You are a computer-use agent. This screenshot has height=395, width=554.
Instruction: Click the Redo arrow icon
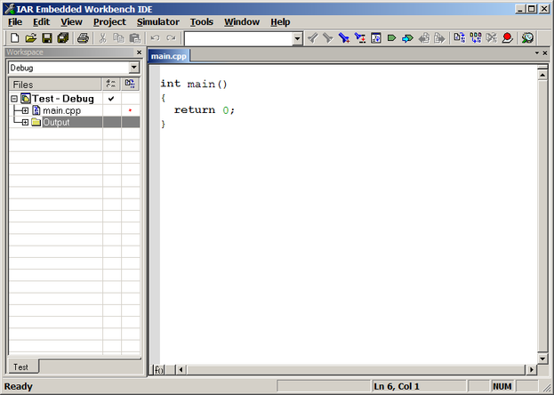click(171, 38)
